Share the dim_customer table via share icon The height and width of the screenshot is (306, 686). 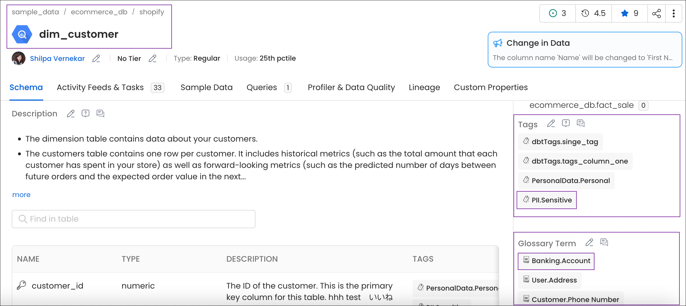click(x=657, y=13)
